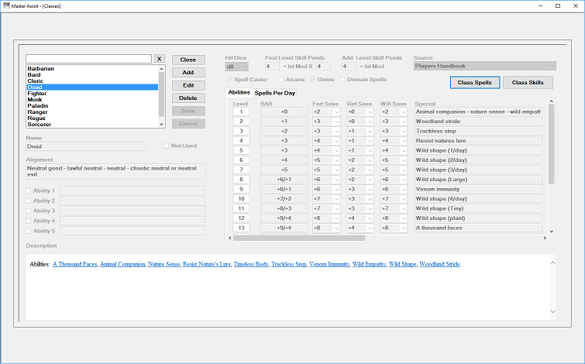Toggle the Not Used checkbox
The height and width of the screenshot is (364, 585).
(x=167, y=146)
